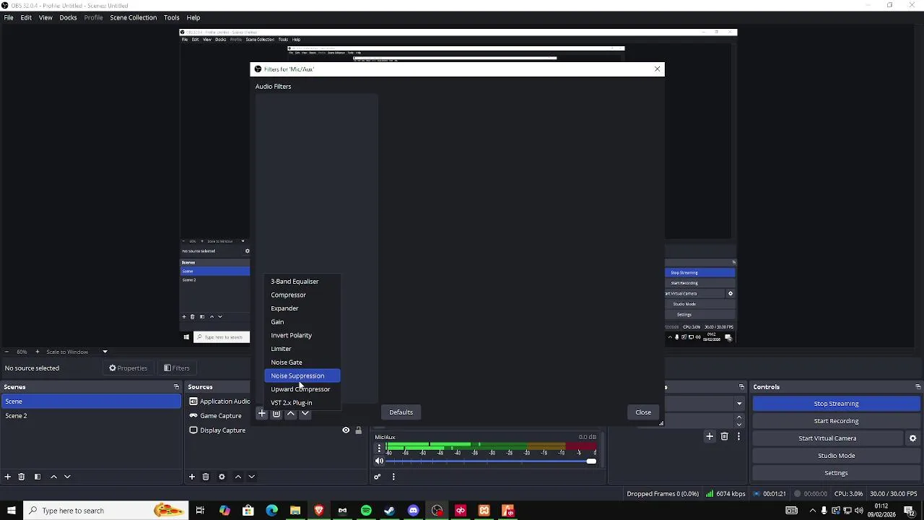Choose Limiter from filter list

pyautogui.click(x=302, y=349)
